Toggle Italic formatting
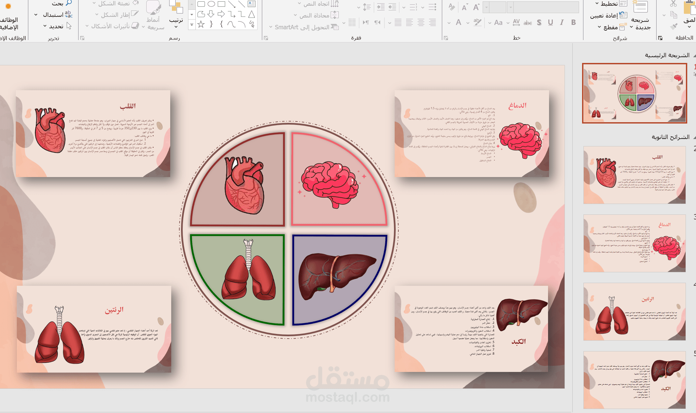This screenshot has height=413, width=696. pos(562,23)
